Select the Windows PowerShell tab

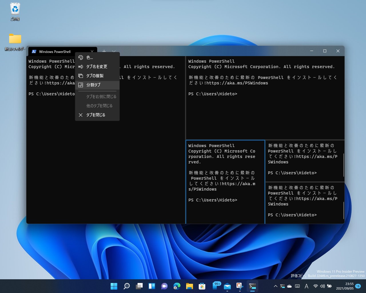pos(63,52)
